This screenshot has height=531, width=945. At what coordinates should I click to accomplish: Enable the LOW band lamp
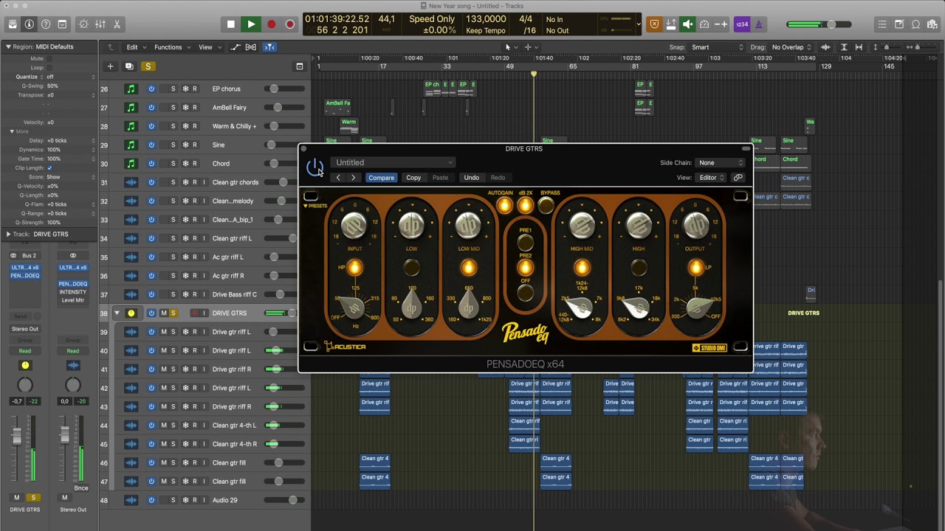pyautogui.click(x=412, y=268)
